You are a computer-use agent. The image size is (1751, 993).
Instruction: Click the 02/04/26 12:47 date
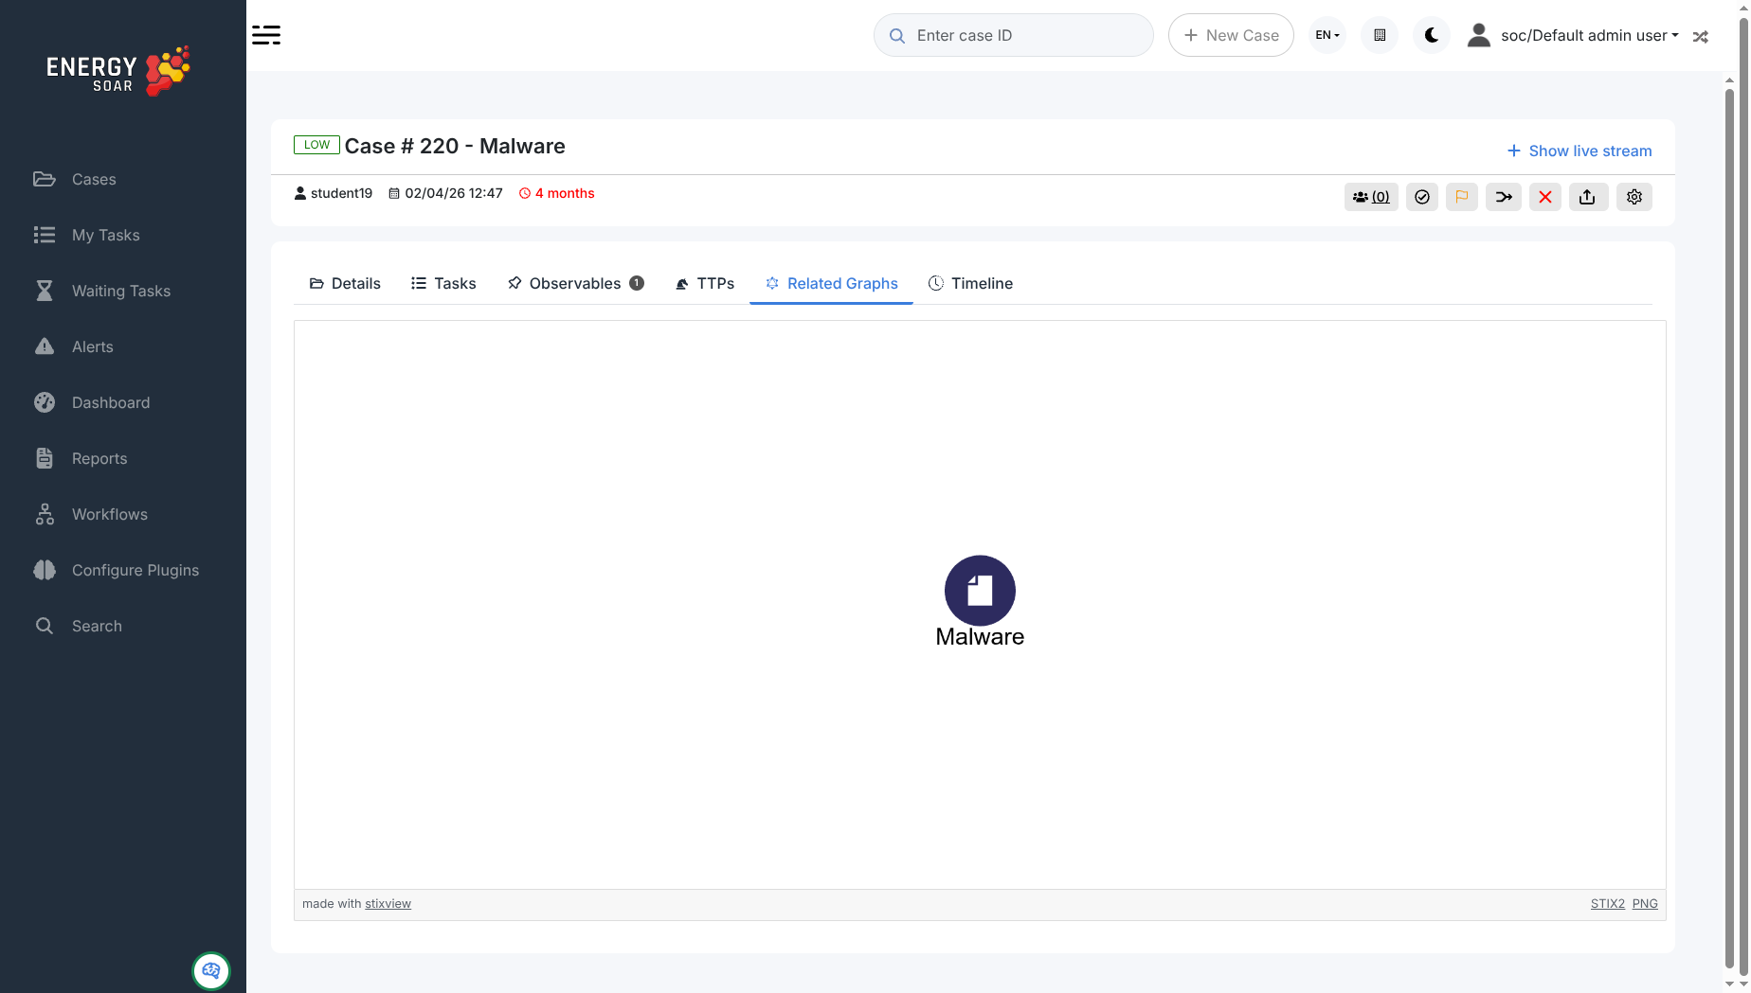445,193
